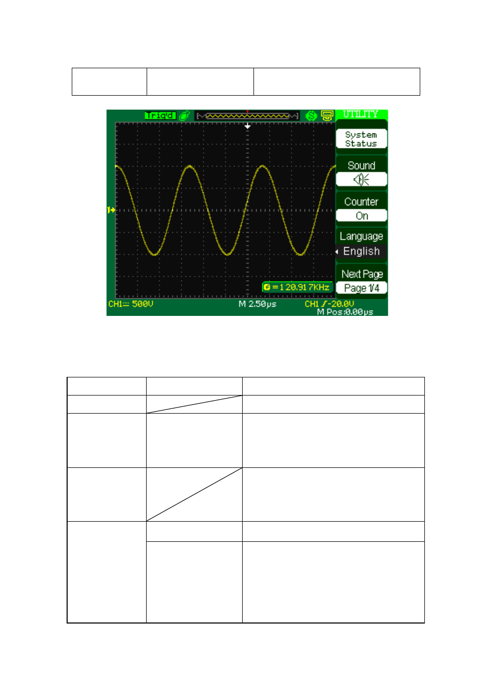The image size is (492, 699).
Task: Select the Sound menu label
Action: click(361, 165)
